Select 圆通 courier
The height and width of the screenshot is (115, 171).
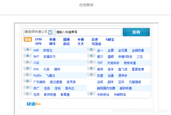[x=66, y=39]
